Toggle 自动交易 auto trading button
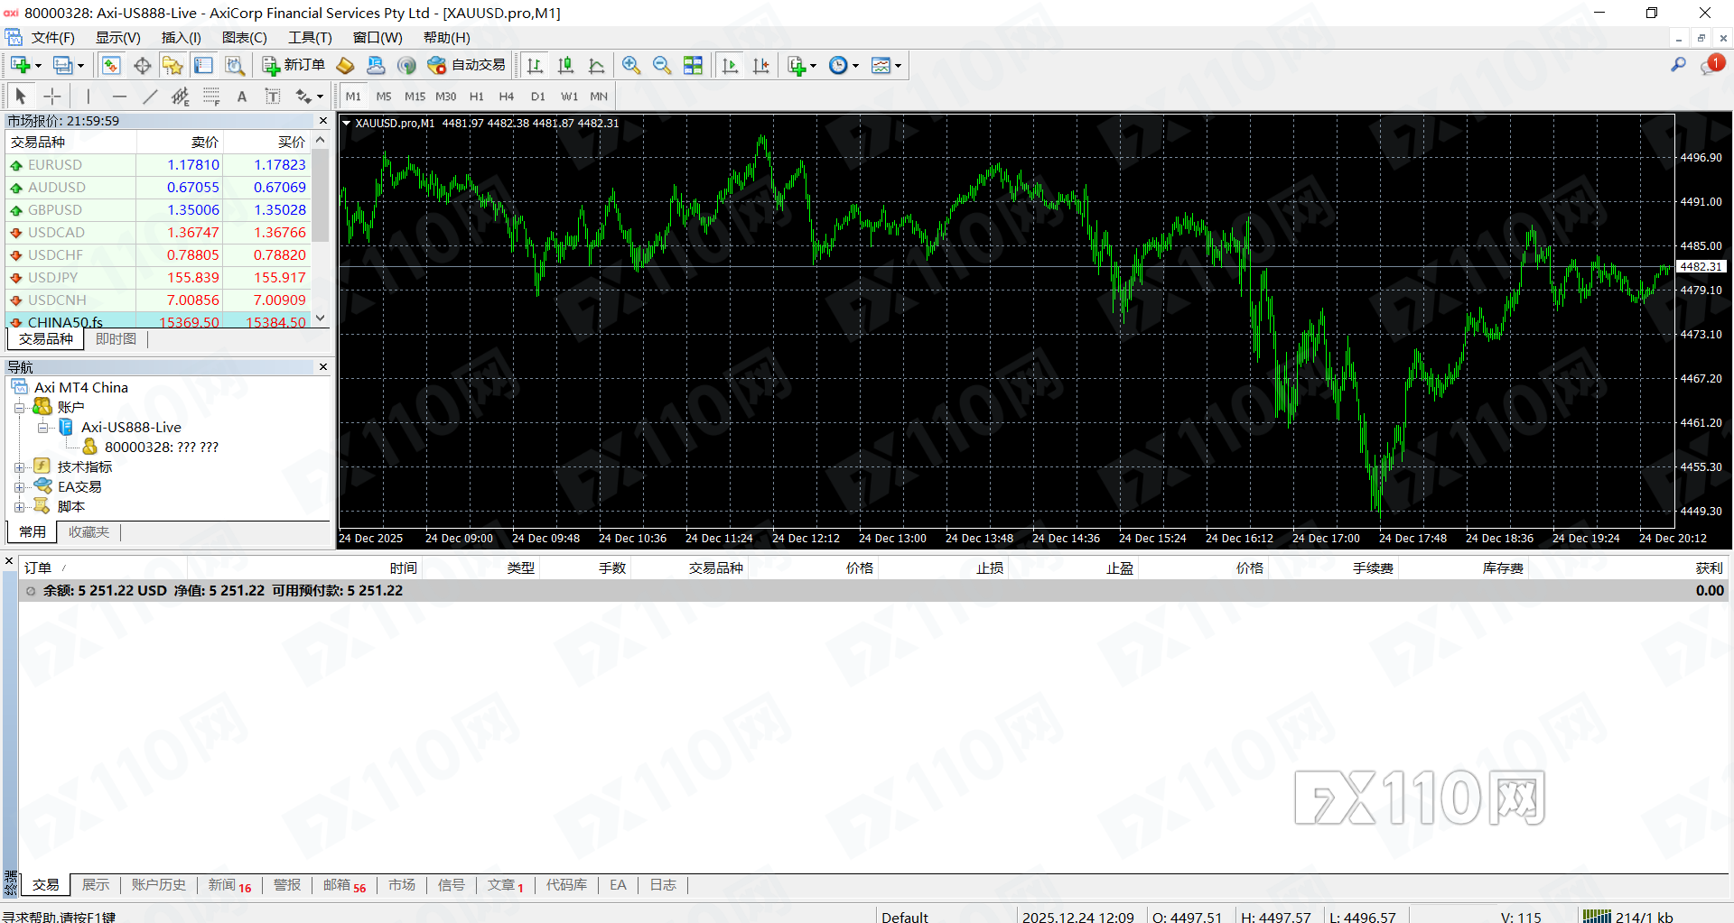Viewport: 1734px width, 923px height. (x=467, y=65)
